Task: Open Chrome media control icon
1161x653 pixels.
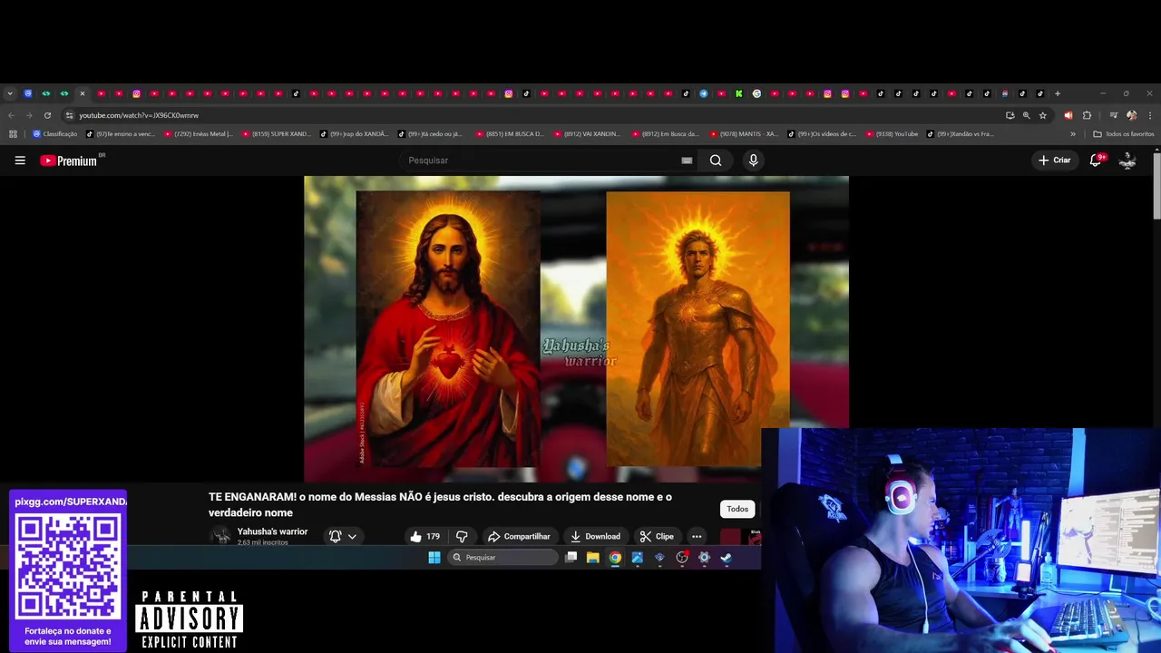Action: point(1114,115)
